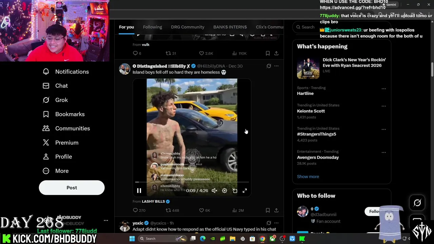Open Grok explain on Hillbilly post
The image size is (434, 244).
click(269, 66)
